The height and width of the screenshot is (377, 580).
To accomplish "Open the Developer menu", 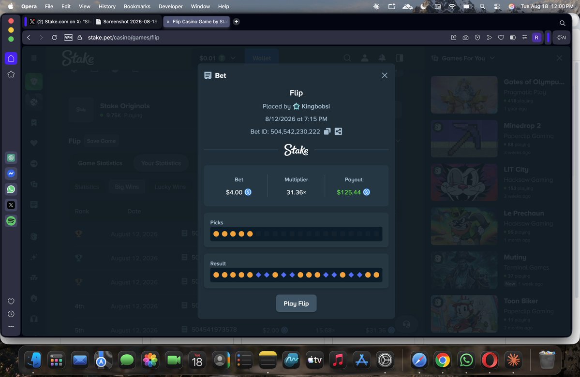I will pyautogui.click(x=171, y=6).
